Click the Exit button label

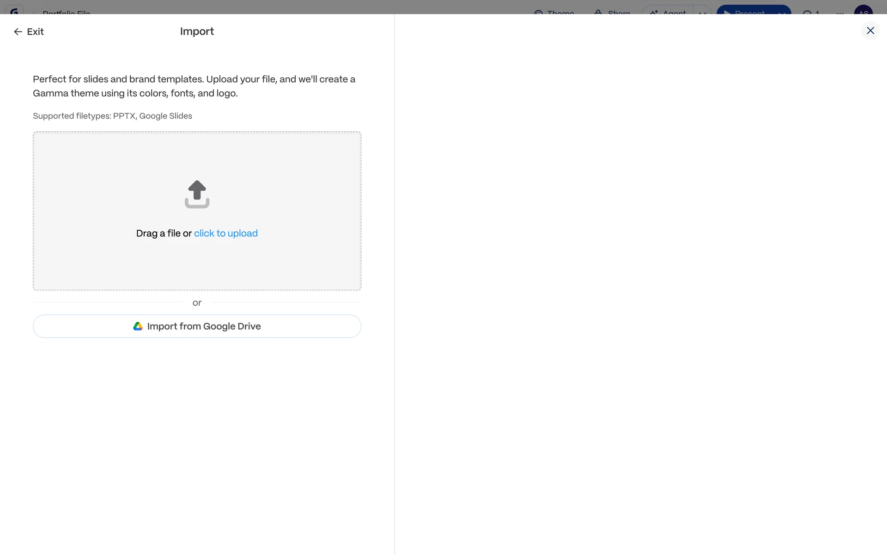pos(35,31)
